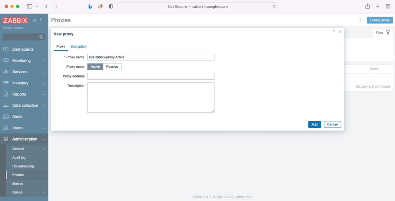Click the Monitoring eye icon
This screenshot has height=201, width=395.
click(6, 60)
